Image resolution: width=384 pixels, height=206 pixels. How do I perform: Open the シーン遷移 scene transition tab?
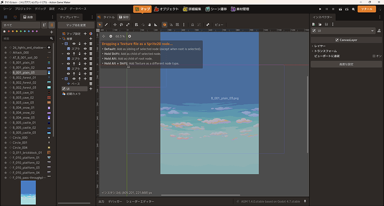pyautogui.click(x=216, y=9)
